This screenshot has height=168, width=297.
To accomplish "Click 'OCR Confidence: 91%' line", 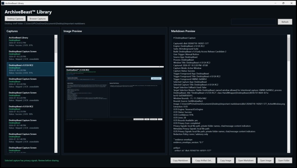I will (x=183, y=115).
